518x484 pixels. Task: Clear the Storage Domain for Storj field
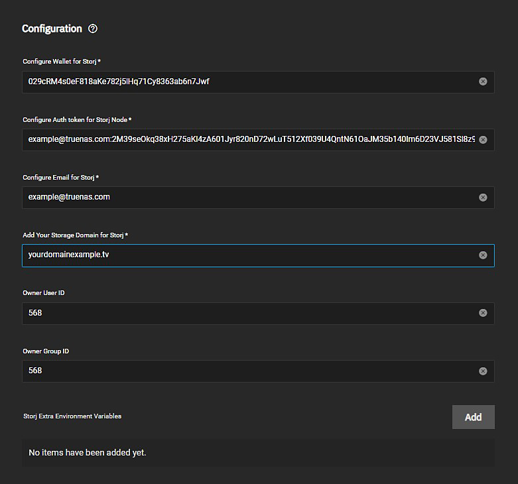(x=483, y=255)
